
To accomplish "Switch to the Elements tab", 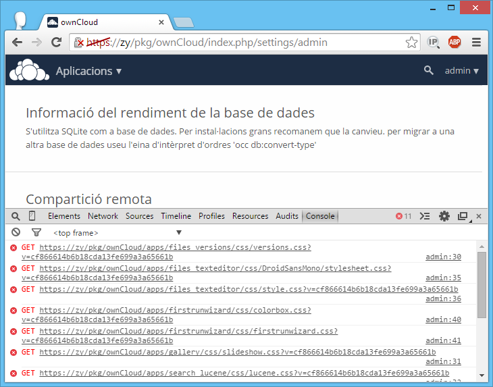I will tap(64, 216).
